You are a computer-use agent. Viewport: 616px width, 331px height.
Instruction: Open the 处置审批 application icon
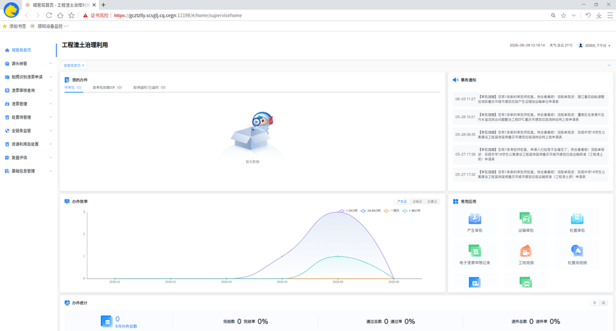pyautogui.click(x=577, y=219)
